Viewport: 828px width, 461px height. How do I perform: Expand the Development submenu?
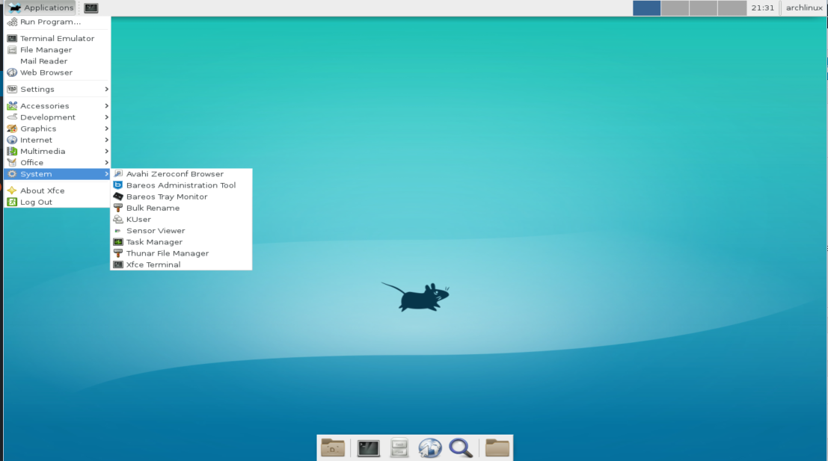(57, 117)
